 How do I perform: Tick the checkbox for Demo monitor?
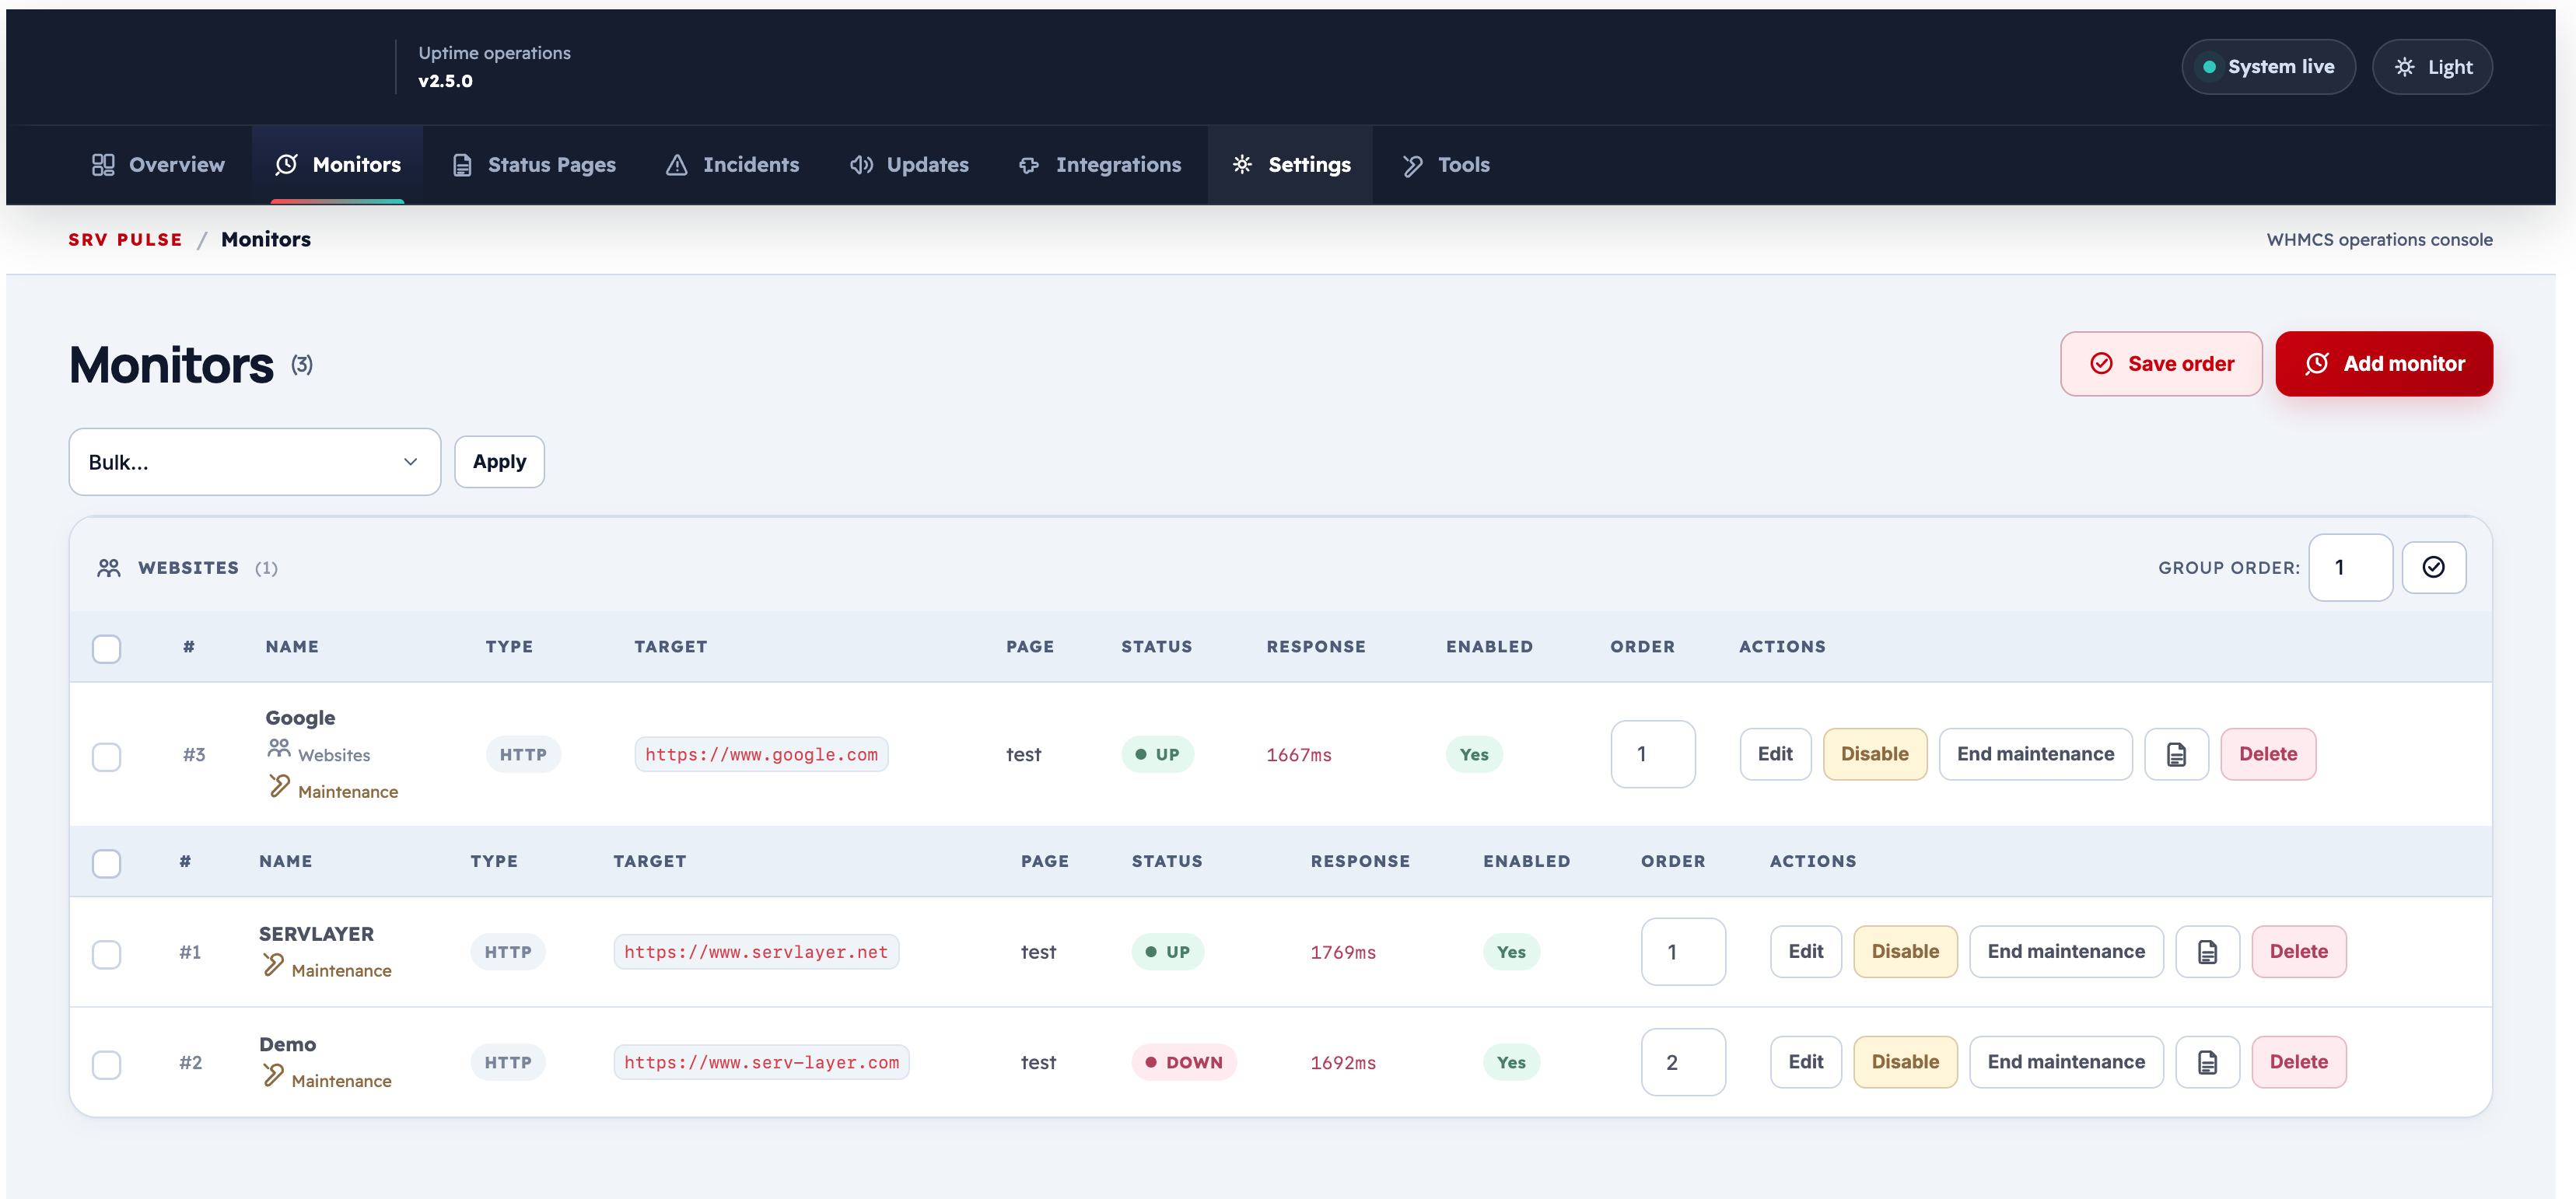pos(106,1064)
